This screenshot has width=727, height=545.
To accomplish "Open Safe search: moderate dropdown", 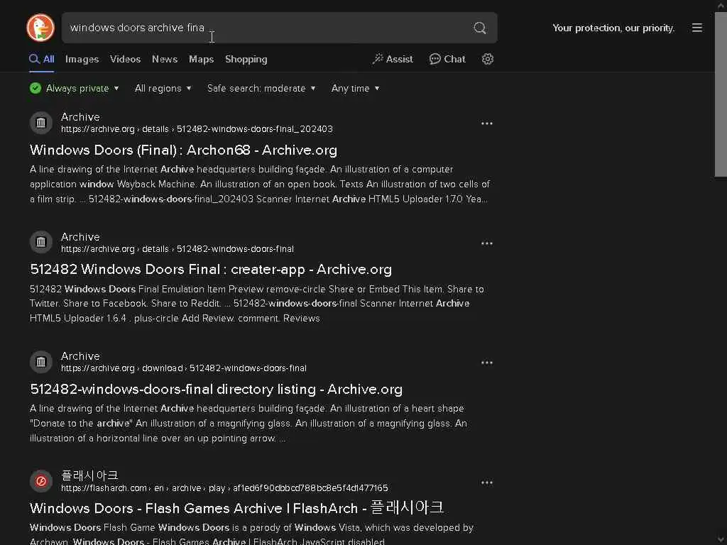I will point(261,88).
